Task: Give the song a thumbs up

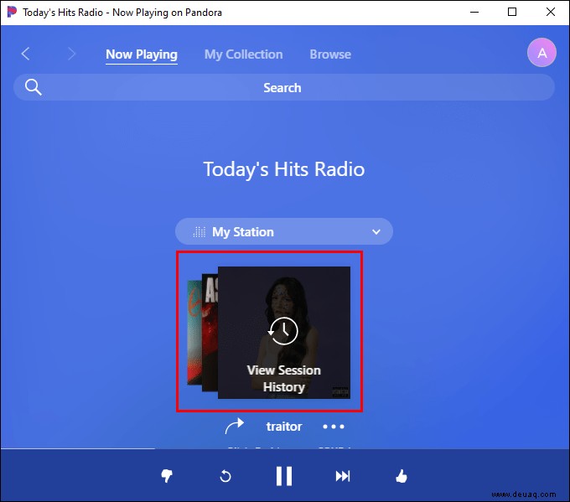Action: [x=401, y=476]
